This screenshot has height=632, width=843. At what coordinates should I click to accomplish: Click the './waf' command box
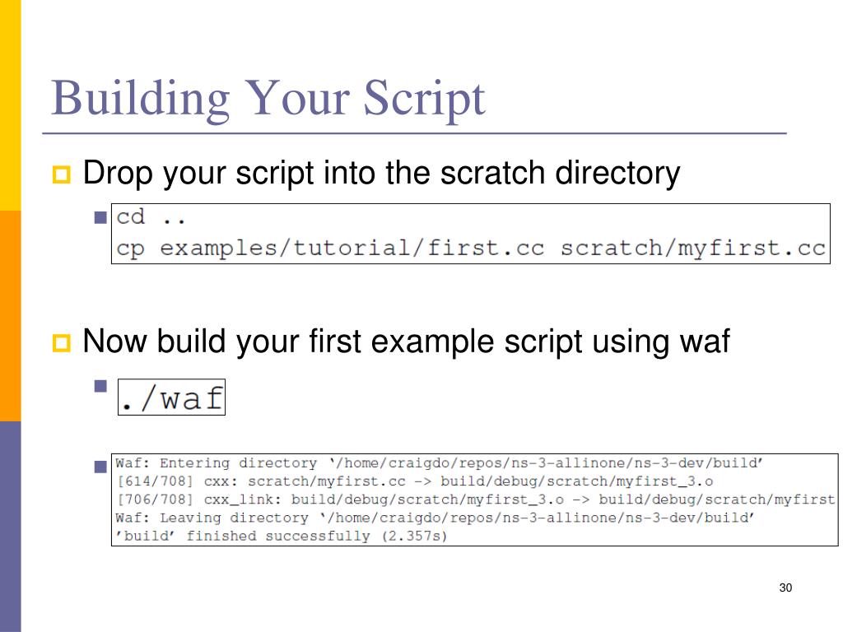171,397
